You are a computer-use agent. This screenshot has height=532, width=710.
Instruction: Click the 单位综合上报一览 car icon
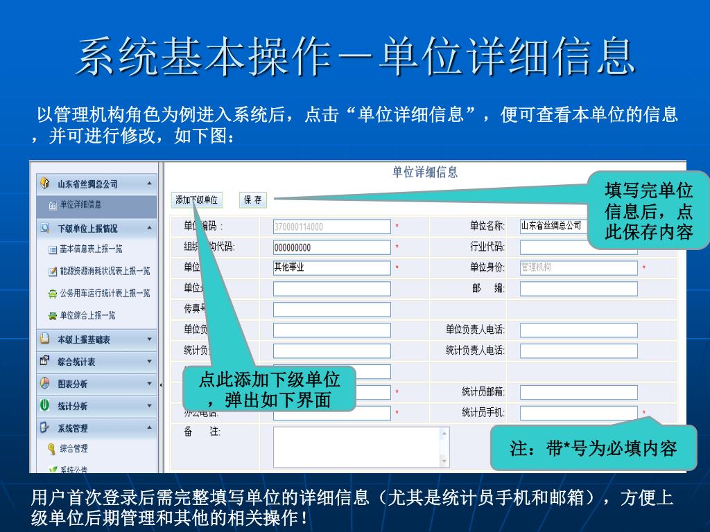pyautogui.click(x=53, y=316)
